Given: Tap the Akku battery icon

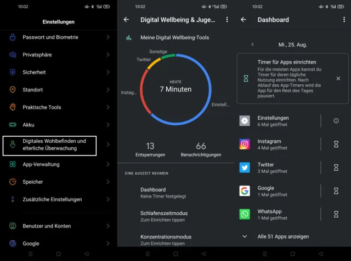Looking at the screenshot, I should coord(13,125).
